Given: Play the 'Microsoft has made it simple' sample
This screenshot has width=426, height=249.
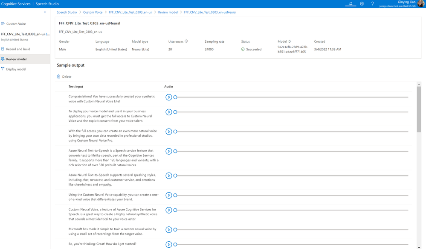Looking at the screenshot, I should coord(169,229).
